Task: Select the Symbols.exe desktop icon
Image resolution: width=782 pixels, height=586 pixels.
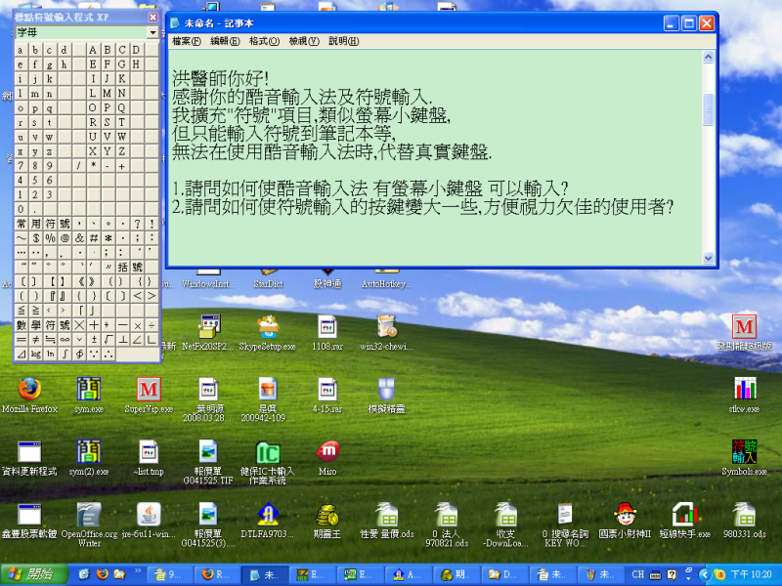Action: point(744,452)
